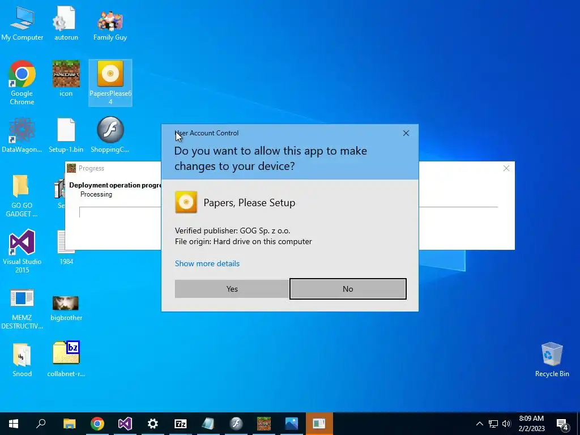
Task: Open the clock showing 8:09 AM
Action: (x=531, y=424)
